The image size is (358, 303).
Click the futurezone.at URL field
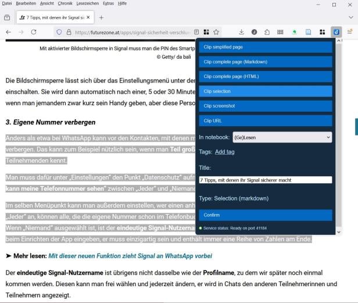click(x=133, y=33)
